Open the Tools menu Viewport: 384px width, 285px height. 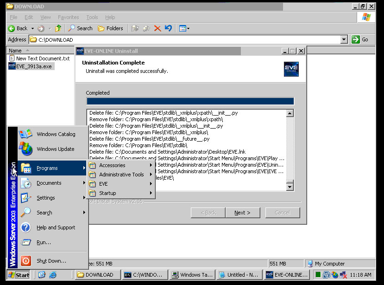click(92, 17)
